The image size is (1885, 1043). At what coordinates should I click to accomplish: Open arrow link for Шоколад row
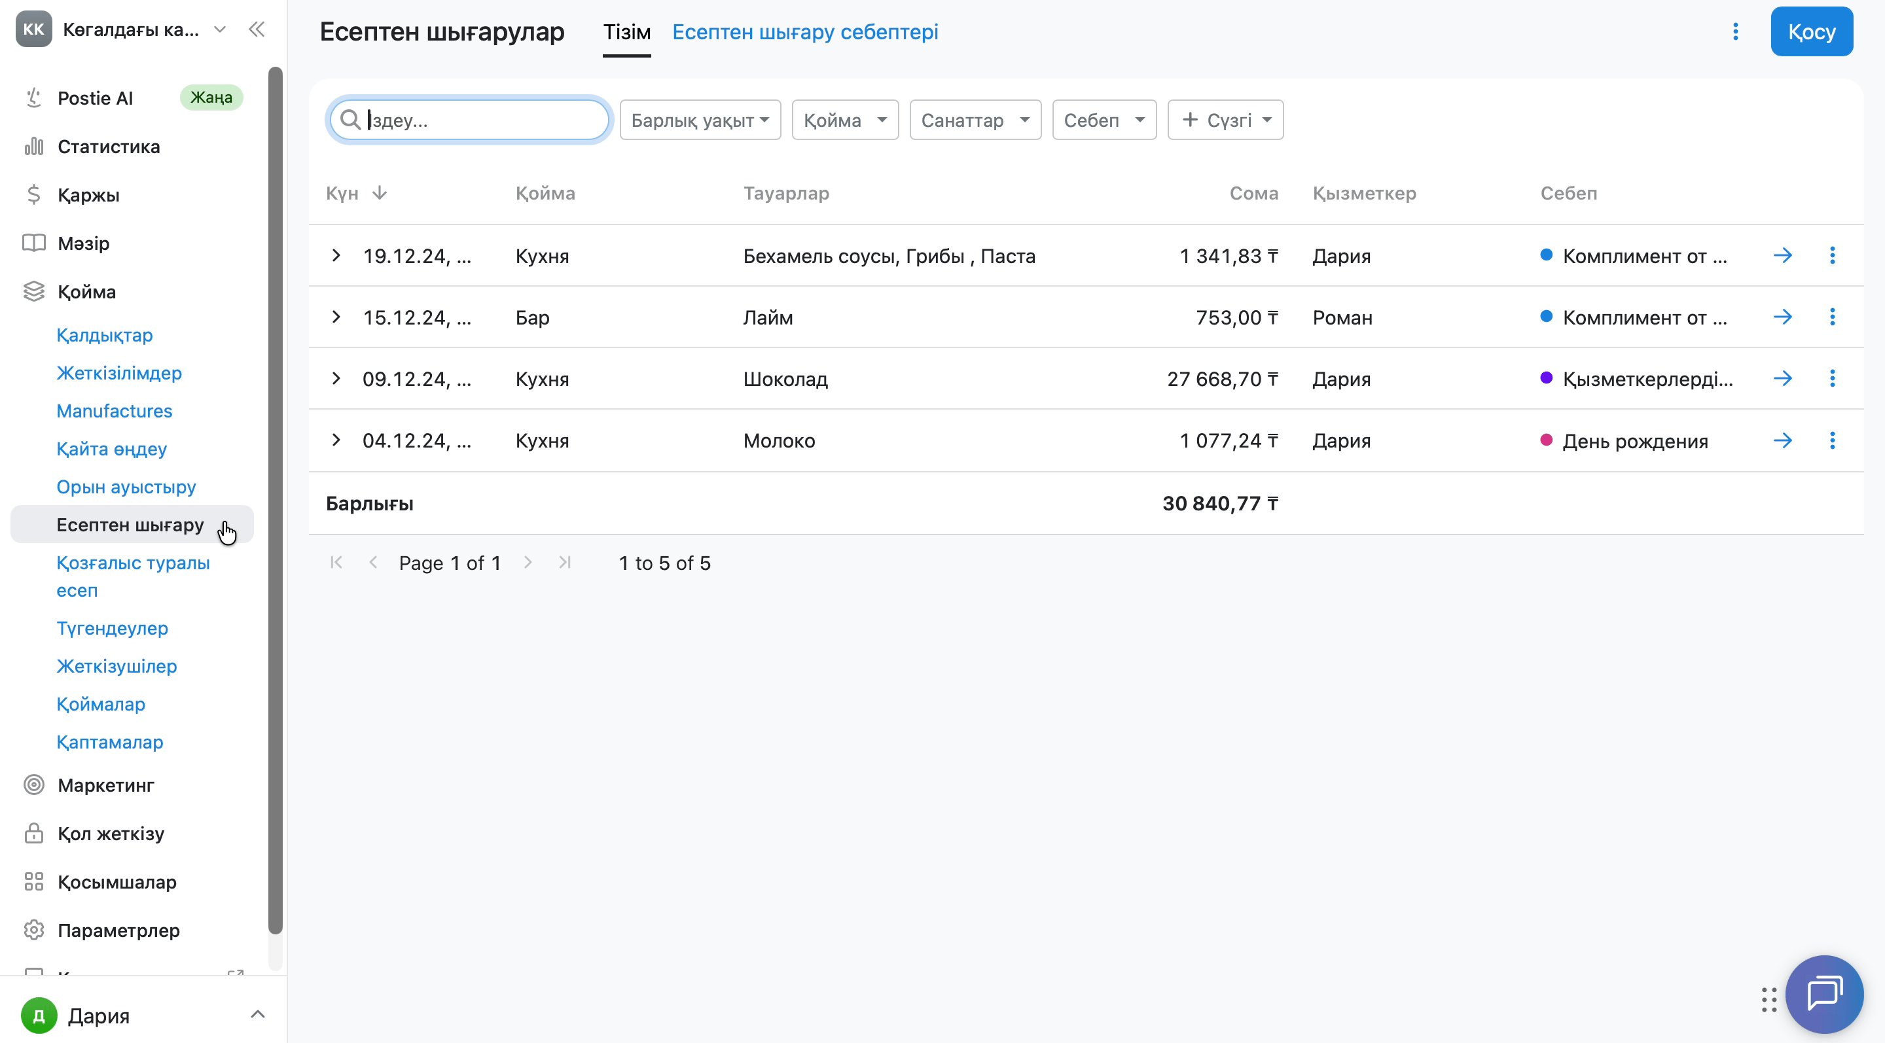[x=1782, y=378]
